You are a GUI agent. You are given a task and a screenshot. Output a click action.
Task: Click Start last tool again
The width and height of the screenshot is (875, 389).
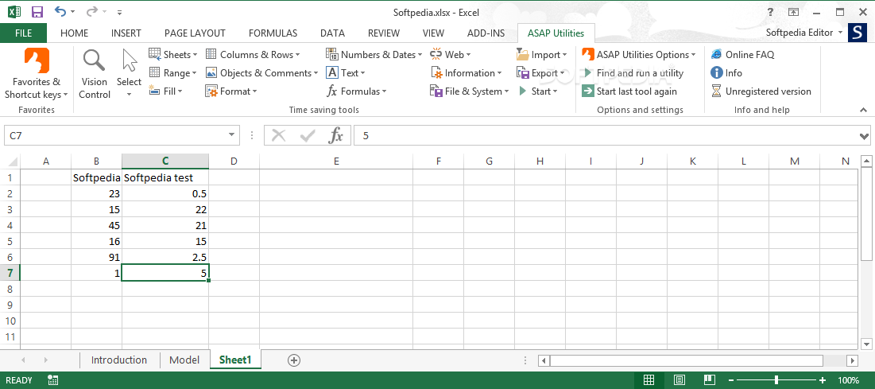[629, 91]
